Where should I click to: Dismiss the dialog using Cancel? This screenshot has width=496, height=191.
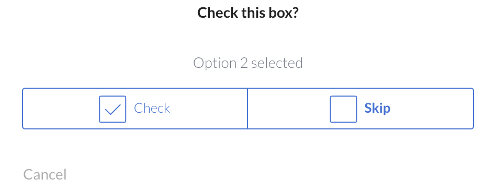tap(45, 175)
